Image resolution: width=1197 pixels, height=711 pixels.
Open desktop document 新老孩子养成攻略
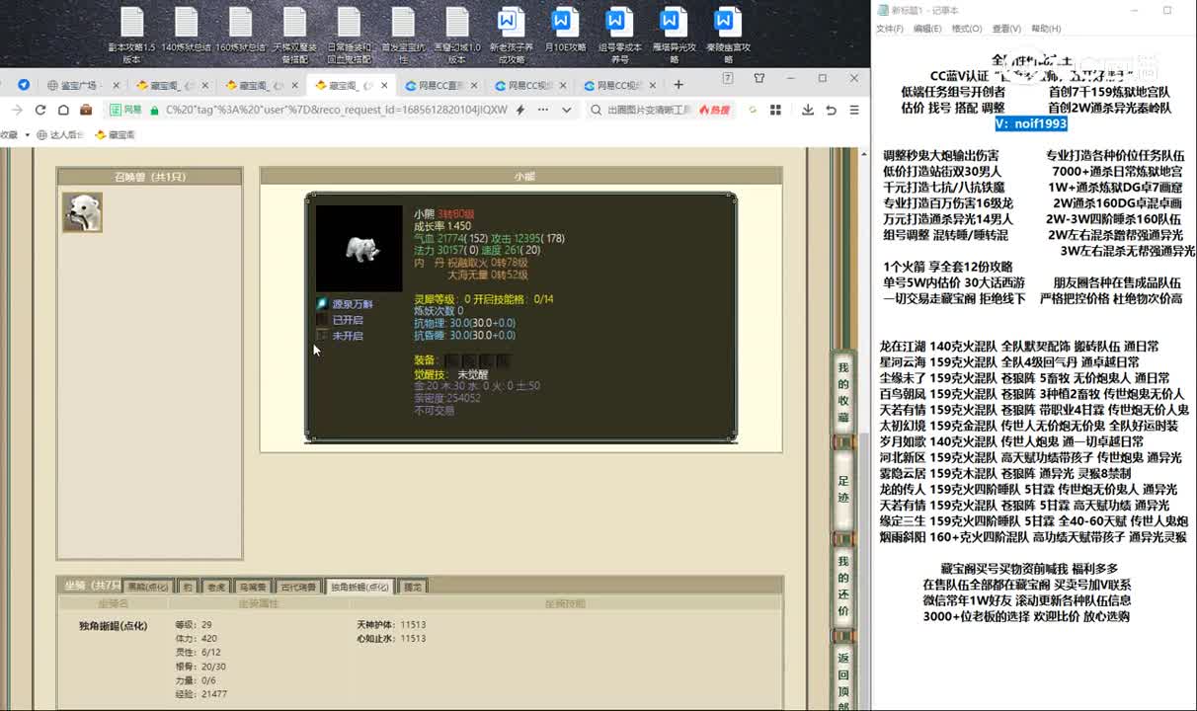511,36
